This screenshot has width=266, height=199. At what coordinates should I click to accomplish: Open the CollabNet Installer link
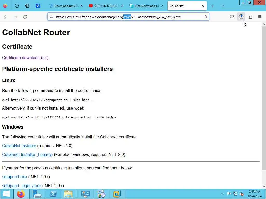point(19,146)
